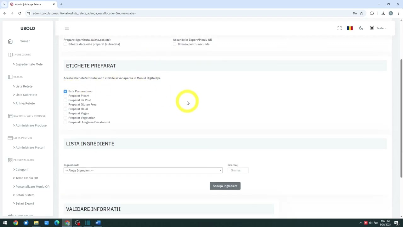The image size is (403, 227).
Task: Click the browser address bar URL
Action: coord(84,13)
